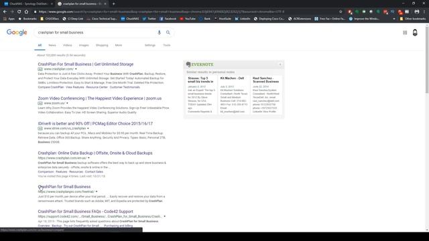
Task: Reload the page with the refresh icon
Action: (19, 12)
